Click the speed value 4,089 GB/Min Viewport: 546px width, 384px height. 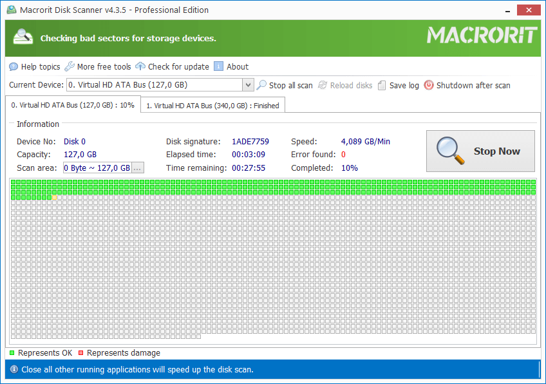click(x=366, y=142)
